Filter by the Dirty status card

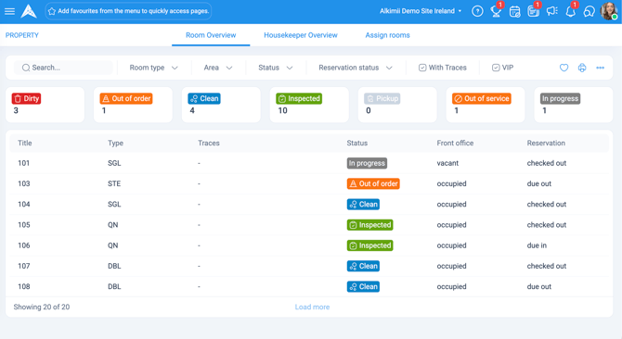[45, 105]
